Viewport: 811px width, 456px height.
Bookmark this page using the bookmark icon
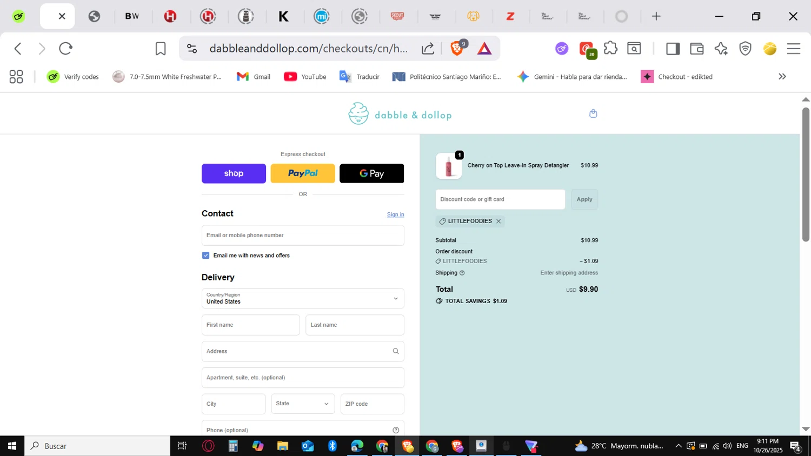(161, 49)
